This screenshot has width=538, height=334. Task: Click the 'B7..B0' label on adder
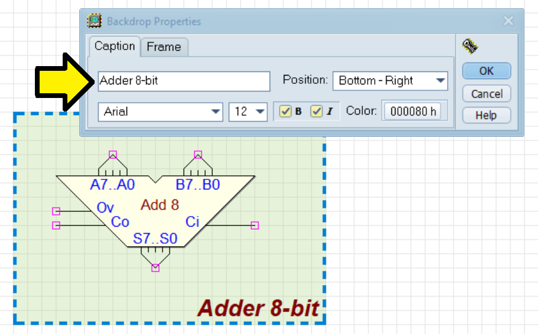pos(197,185)
